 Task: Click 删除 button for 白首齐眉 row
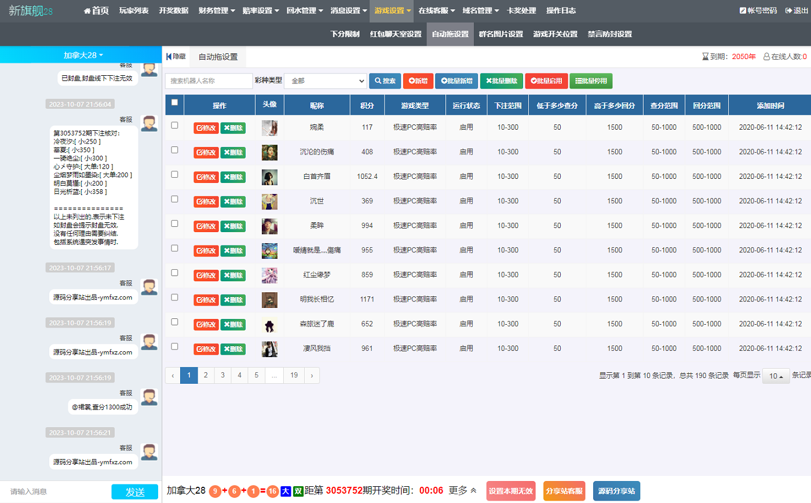pyautogui.click(x=233, y=177)
